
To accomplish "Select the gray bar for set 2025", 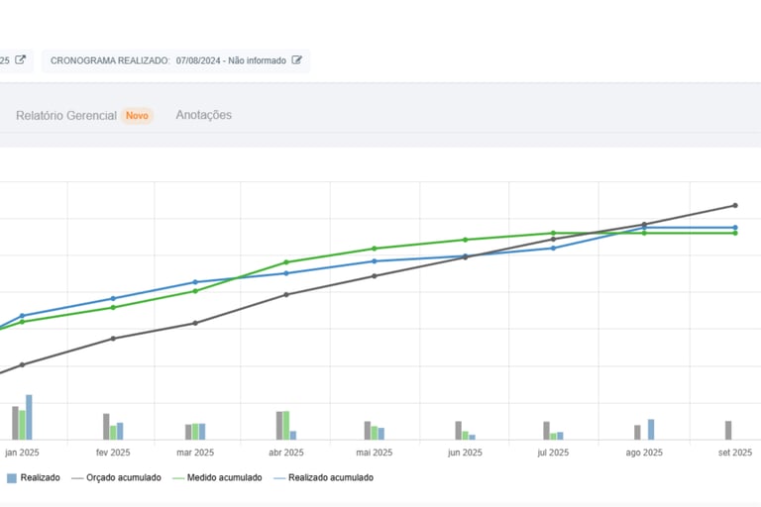I will coord(728,430).
